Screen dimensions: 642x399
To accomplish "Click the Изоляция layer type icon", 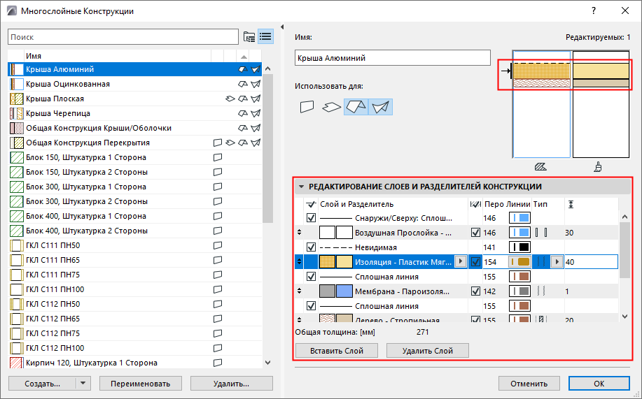I will click(x=541, y=262).
